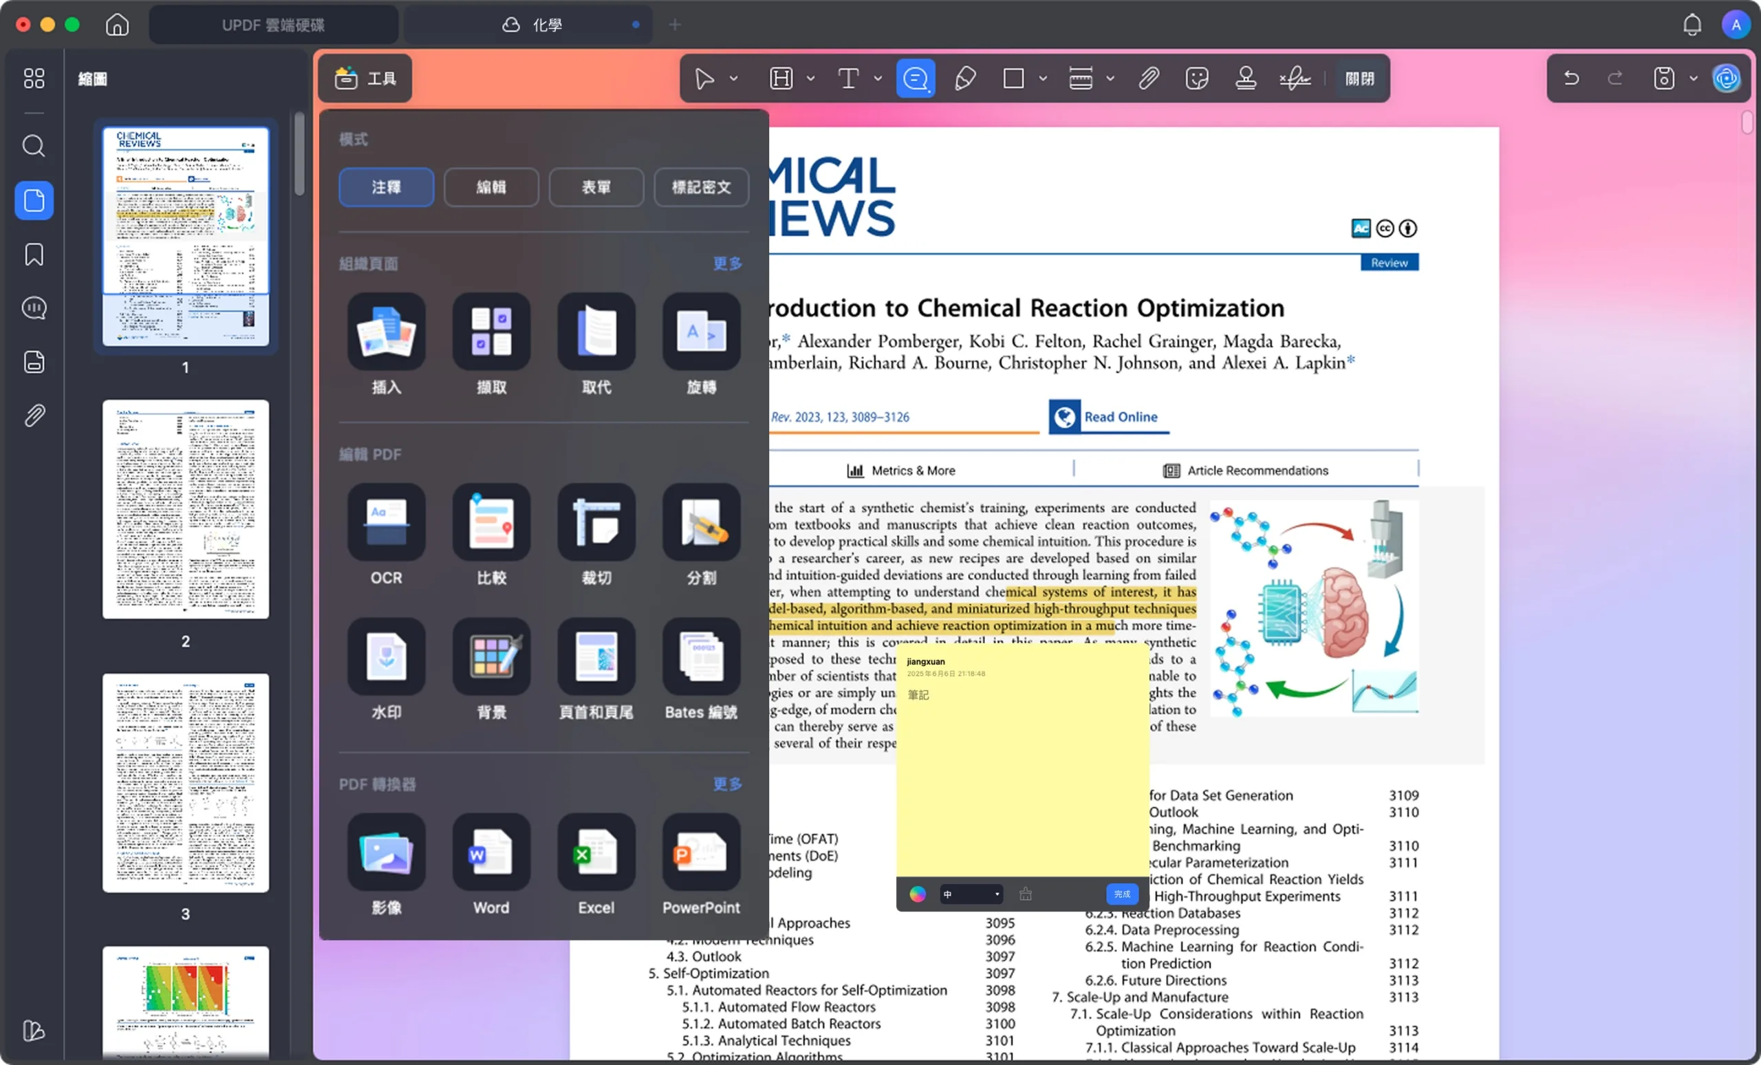
Task: Click the paperclip attachment tool in the toolbar
Action: 1149,78
